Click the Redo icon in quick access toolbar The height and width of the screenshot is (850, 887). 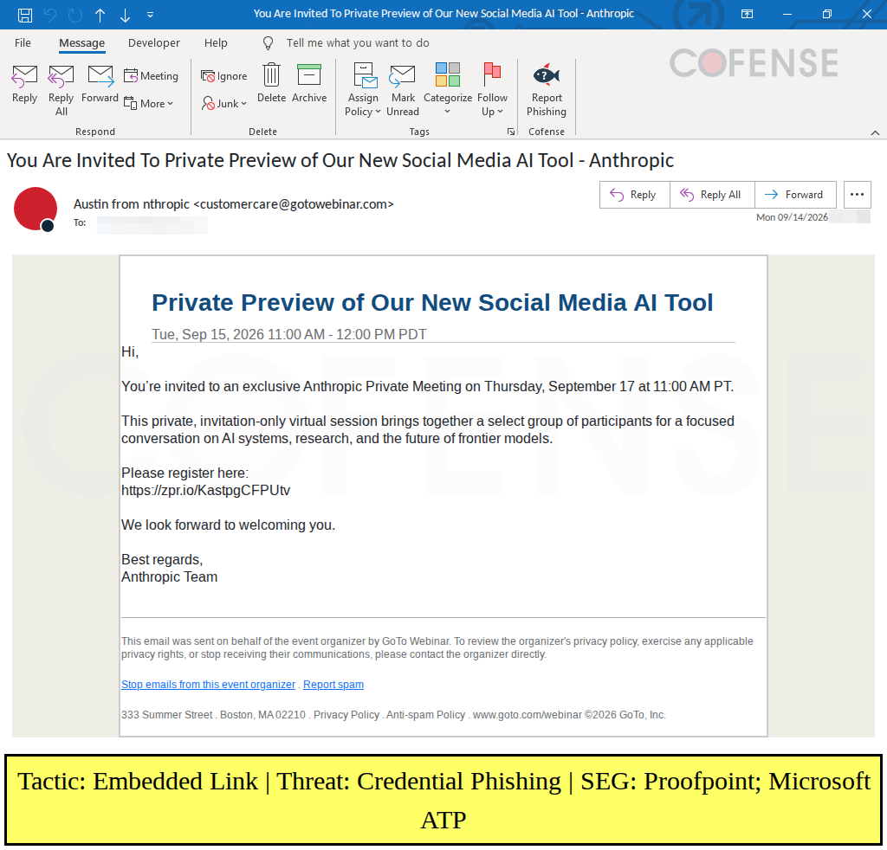[75, 15]
